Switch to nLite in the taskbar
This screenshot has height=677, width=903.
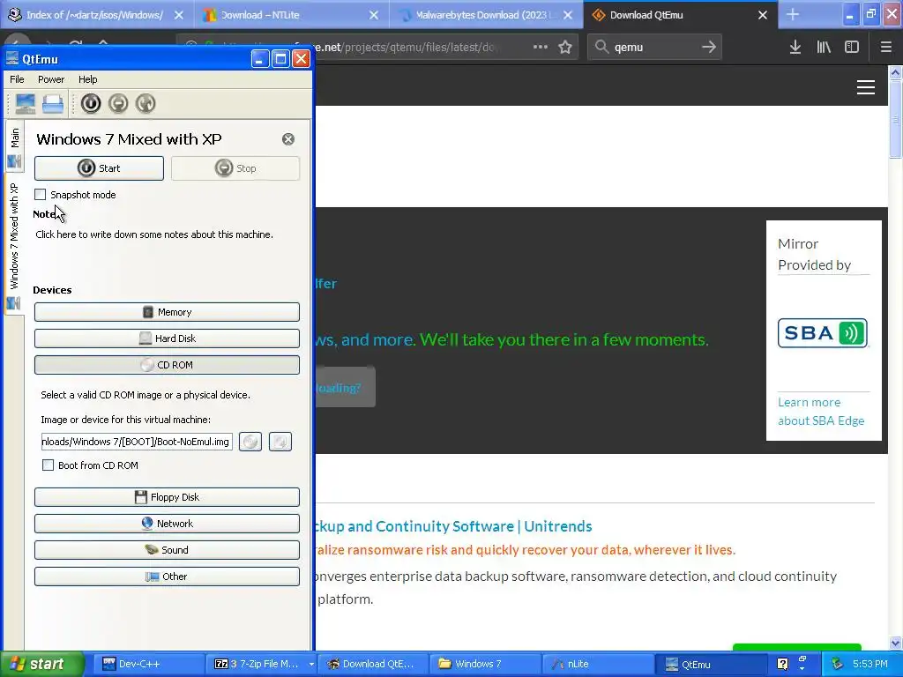599,664
